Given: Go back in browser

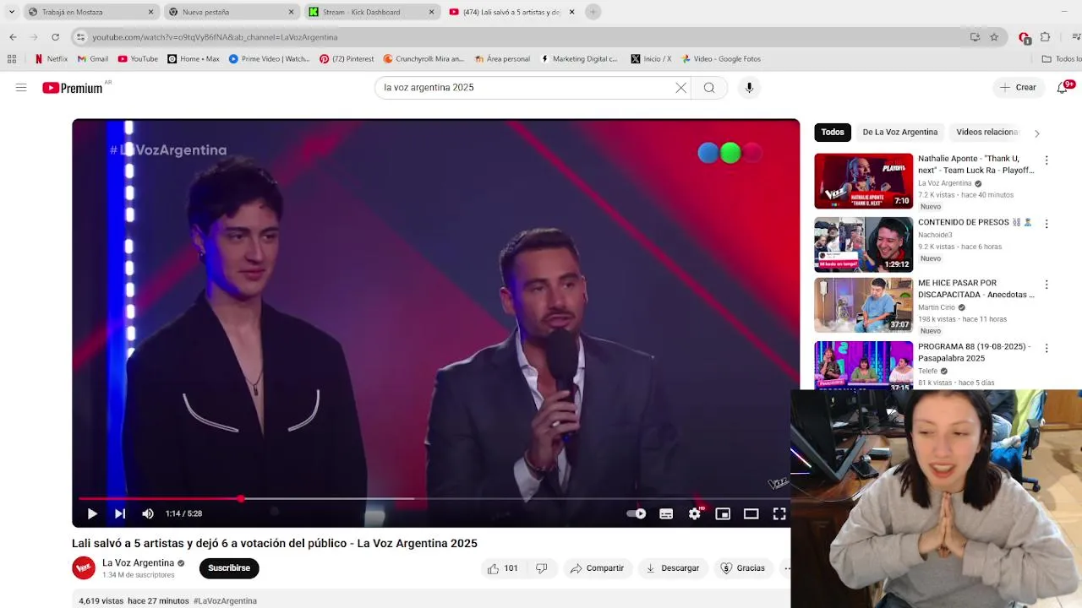Looking at the screenshot, I should (13, 37).
